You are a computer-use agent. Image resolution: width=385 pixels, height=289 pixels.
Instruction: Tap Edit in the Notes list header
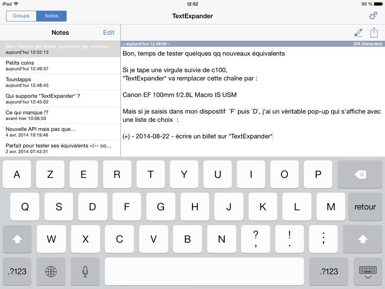tap(109, 32)
